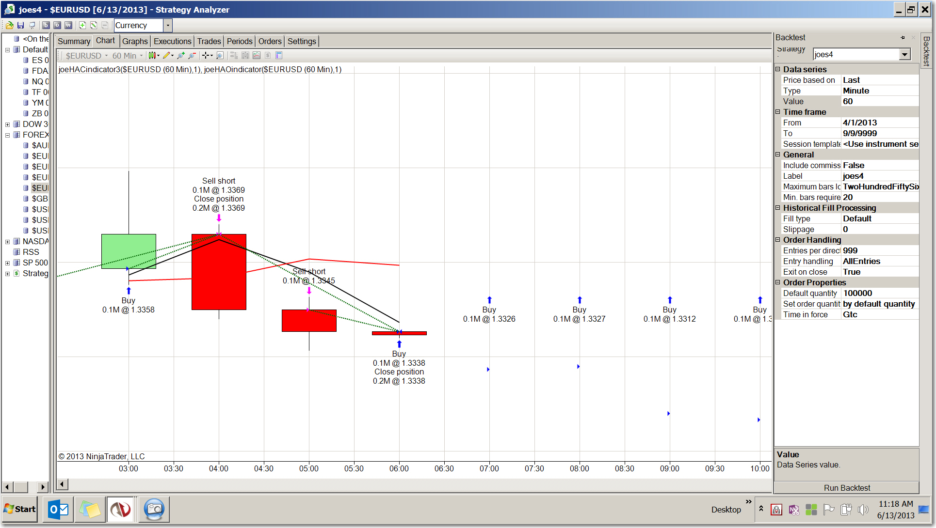Click the Run Backtest button
This screenshot has height=528, width=936.
click(x=846, y=488)
